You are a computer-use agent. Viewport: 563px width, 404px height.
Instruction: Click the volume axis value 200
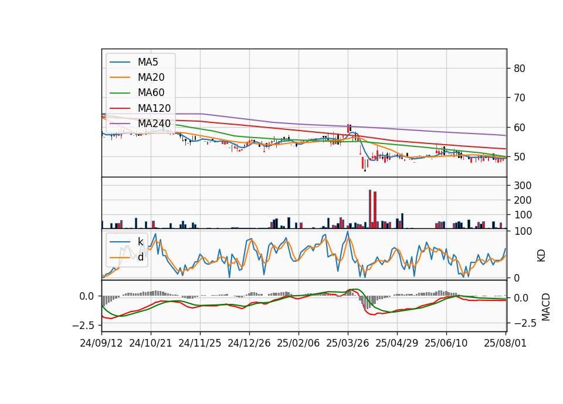coord(523,200)
